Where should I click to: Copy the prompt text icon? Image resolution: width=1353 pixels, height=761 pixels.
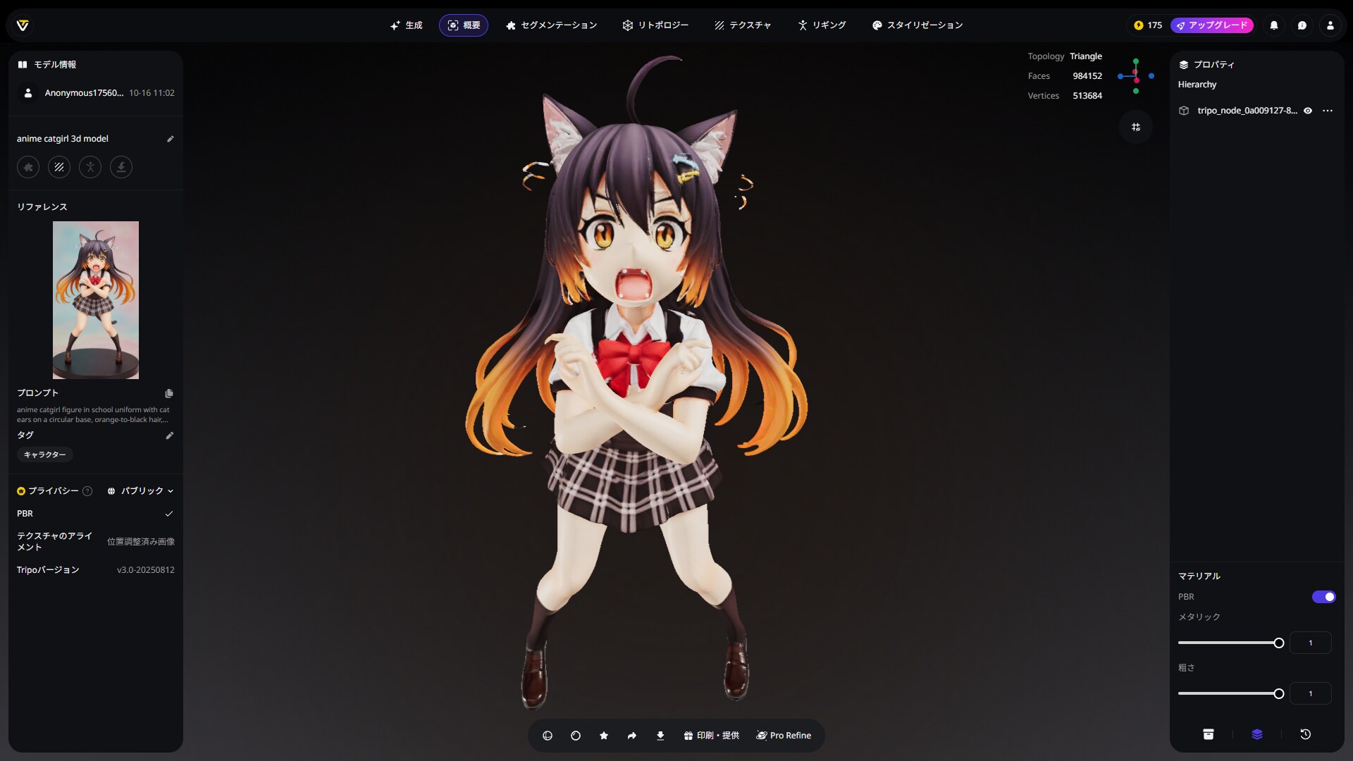tap(169, 393)
